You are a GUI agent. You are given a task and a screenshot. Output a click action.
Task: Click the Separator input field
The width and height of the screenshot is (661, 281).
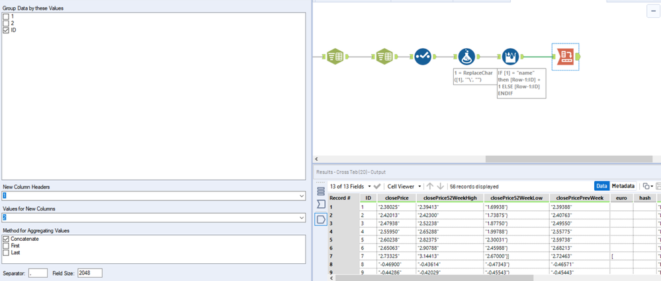click(38, 273)
